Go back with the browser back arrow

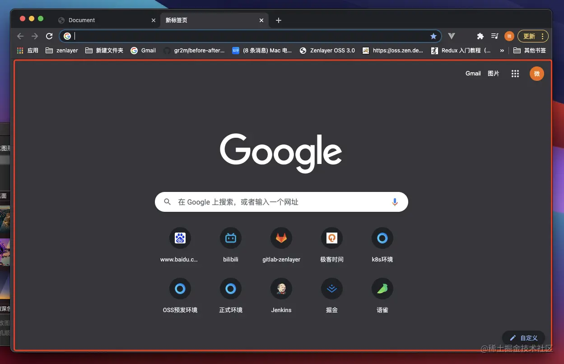(20, 36)
